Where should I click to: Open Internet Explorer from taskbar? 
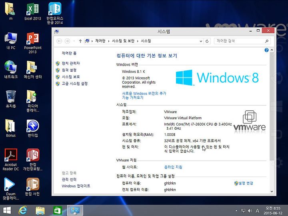pos(23,210)
